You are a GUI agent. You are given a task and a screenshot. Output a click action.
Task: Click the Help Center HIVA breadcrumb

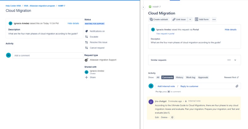point(13,6)
